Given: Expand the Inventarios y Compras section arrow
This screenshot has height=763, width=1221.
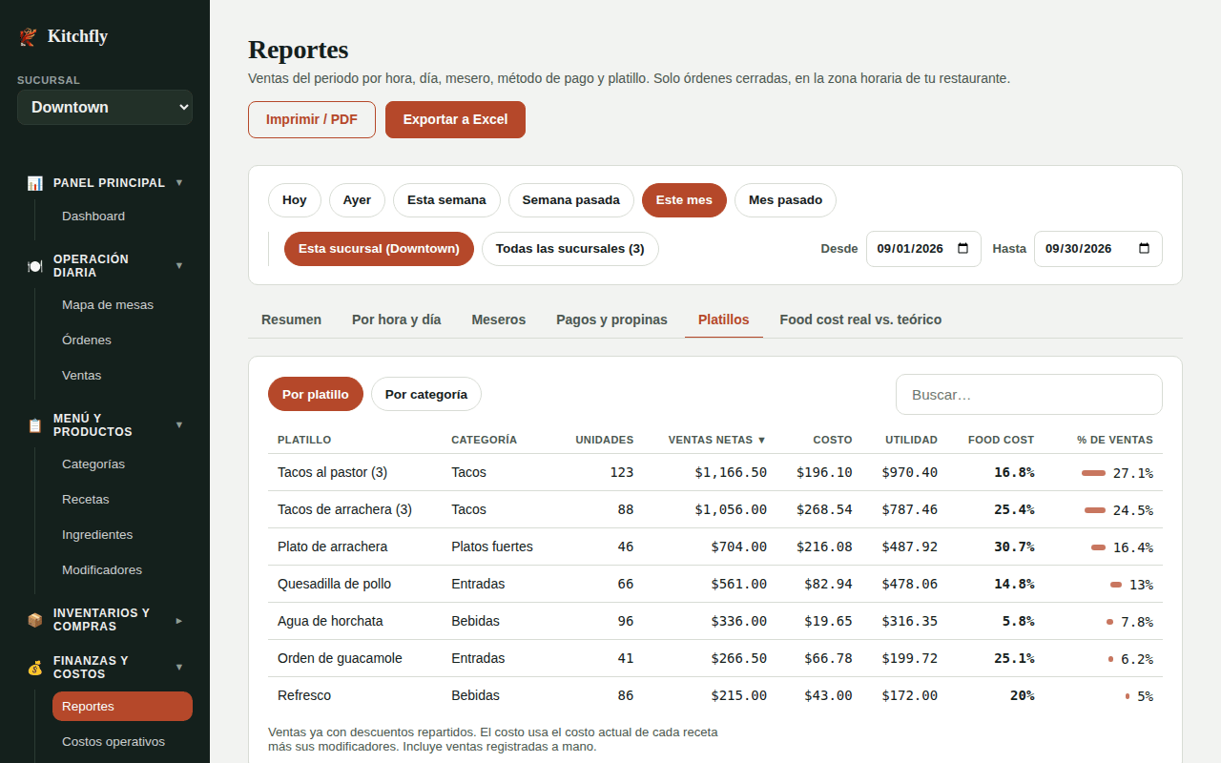Looking at the screenshot, I should click(x=179, y=620).
